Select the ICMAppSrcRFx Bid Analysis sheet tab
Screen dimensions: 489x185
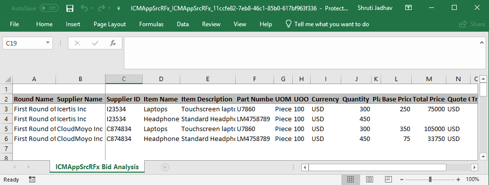[97, 167]
